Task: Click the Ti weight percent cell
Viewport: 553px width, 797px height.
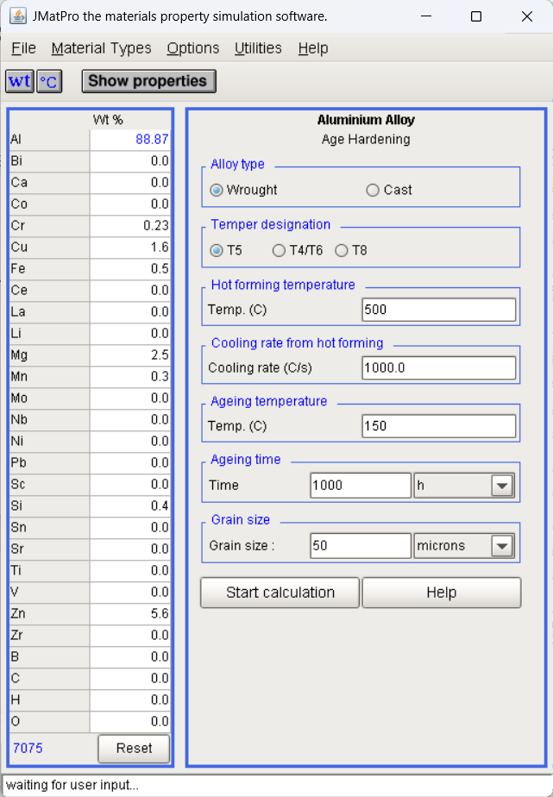Action: (130, 571)
